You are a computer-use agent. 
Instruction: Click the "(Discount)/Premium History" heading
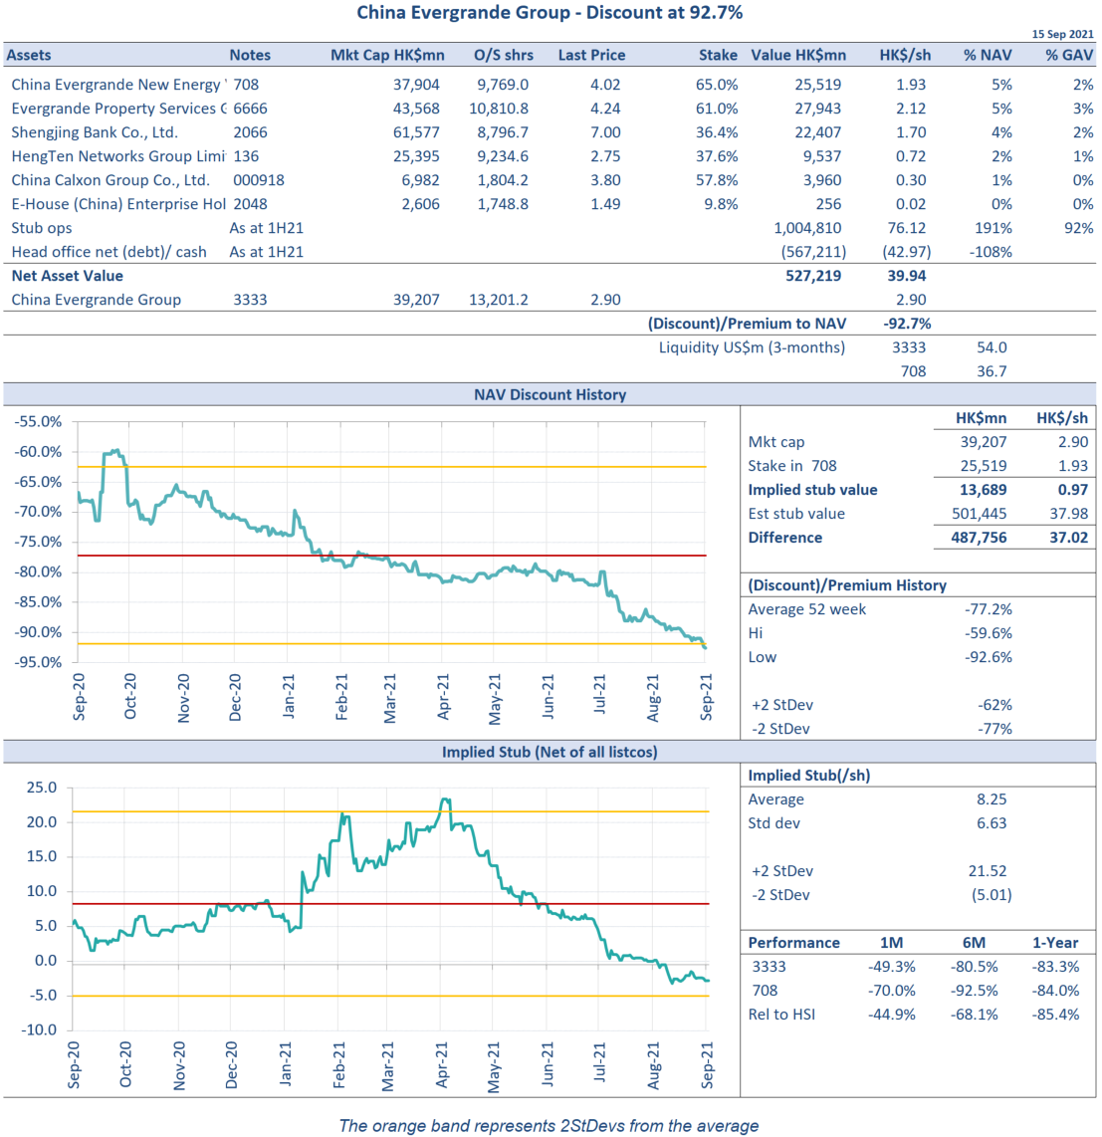tap(847, 585)
